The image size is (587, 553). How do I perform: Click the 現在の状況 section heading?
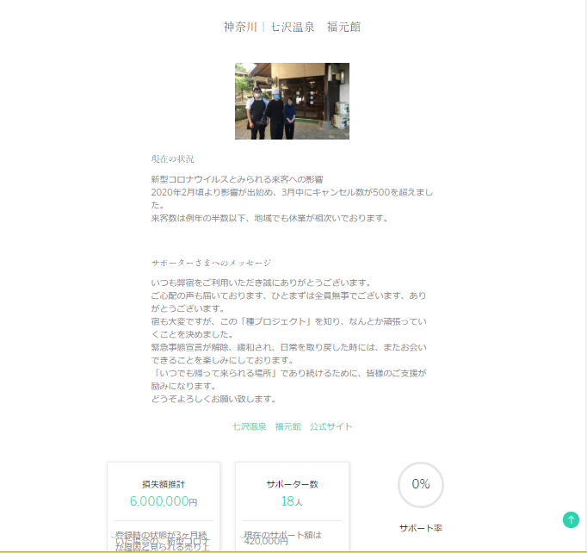(173, 159)
